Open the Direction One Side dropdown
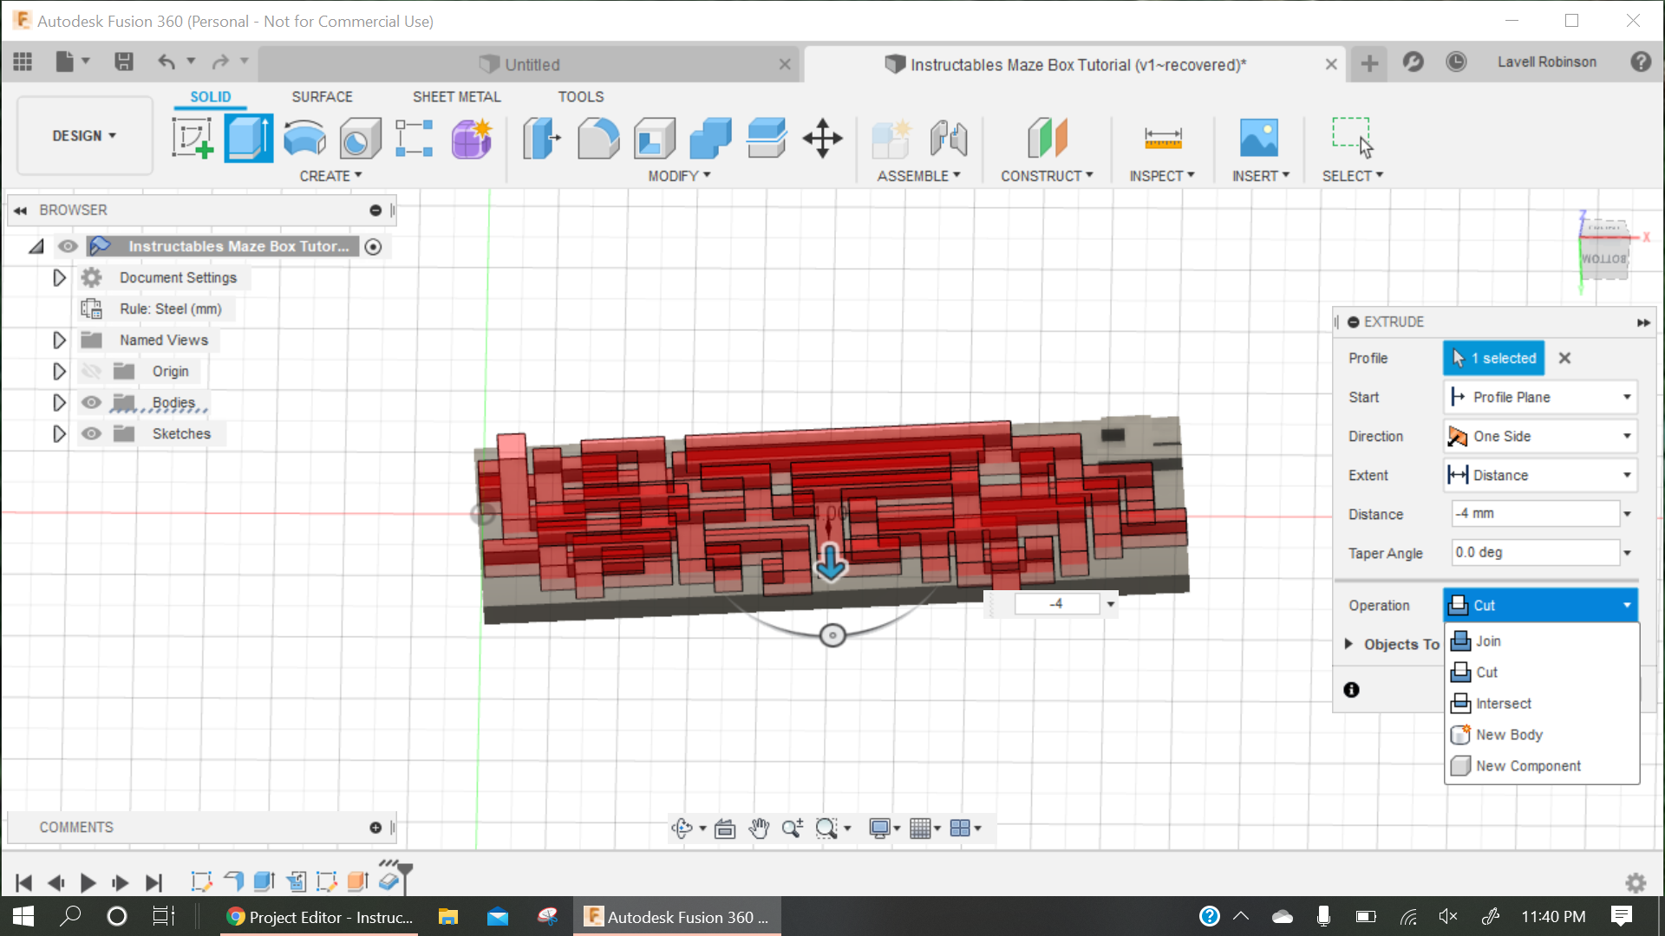The width and height of the screenshot is (1665, 936). click(x=1540, y=436)
